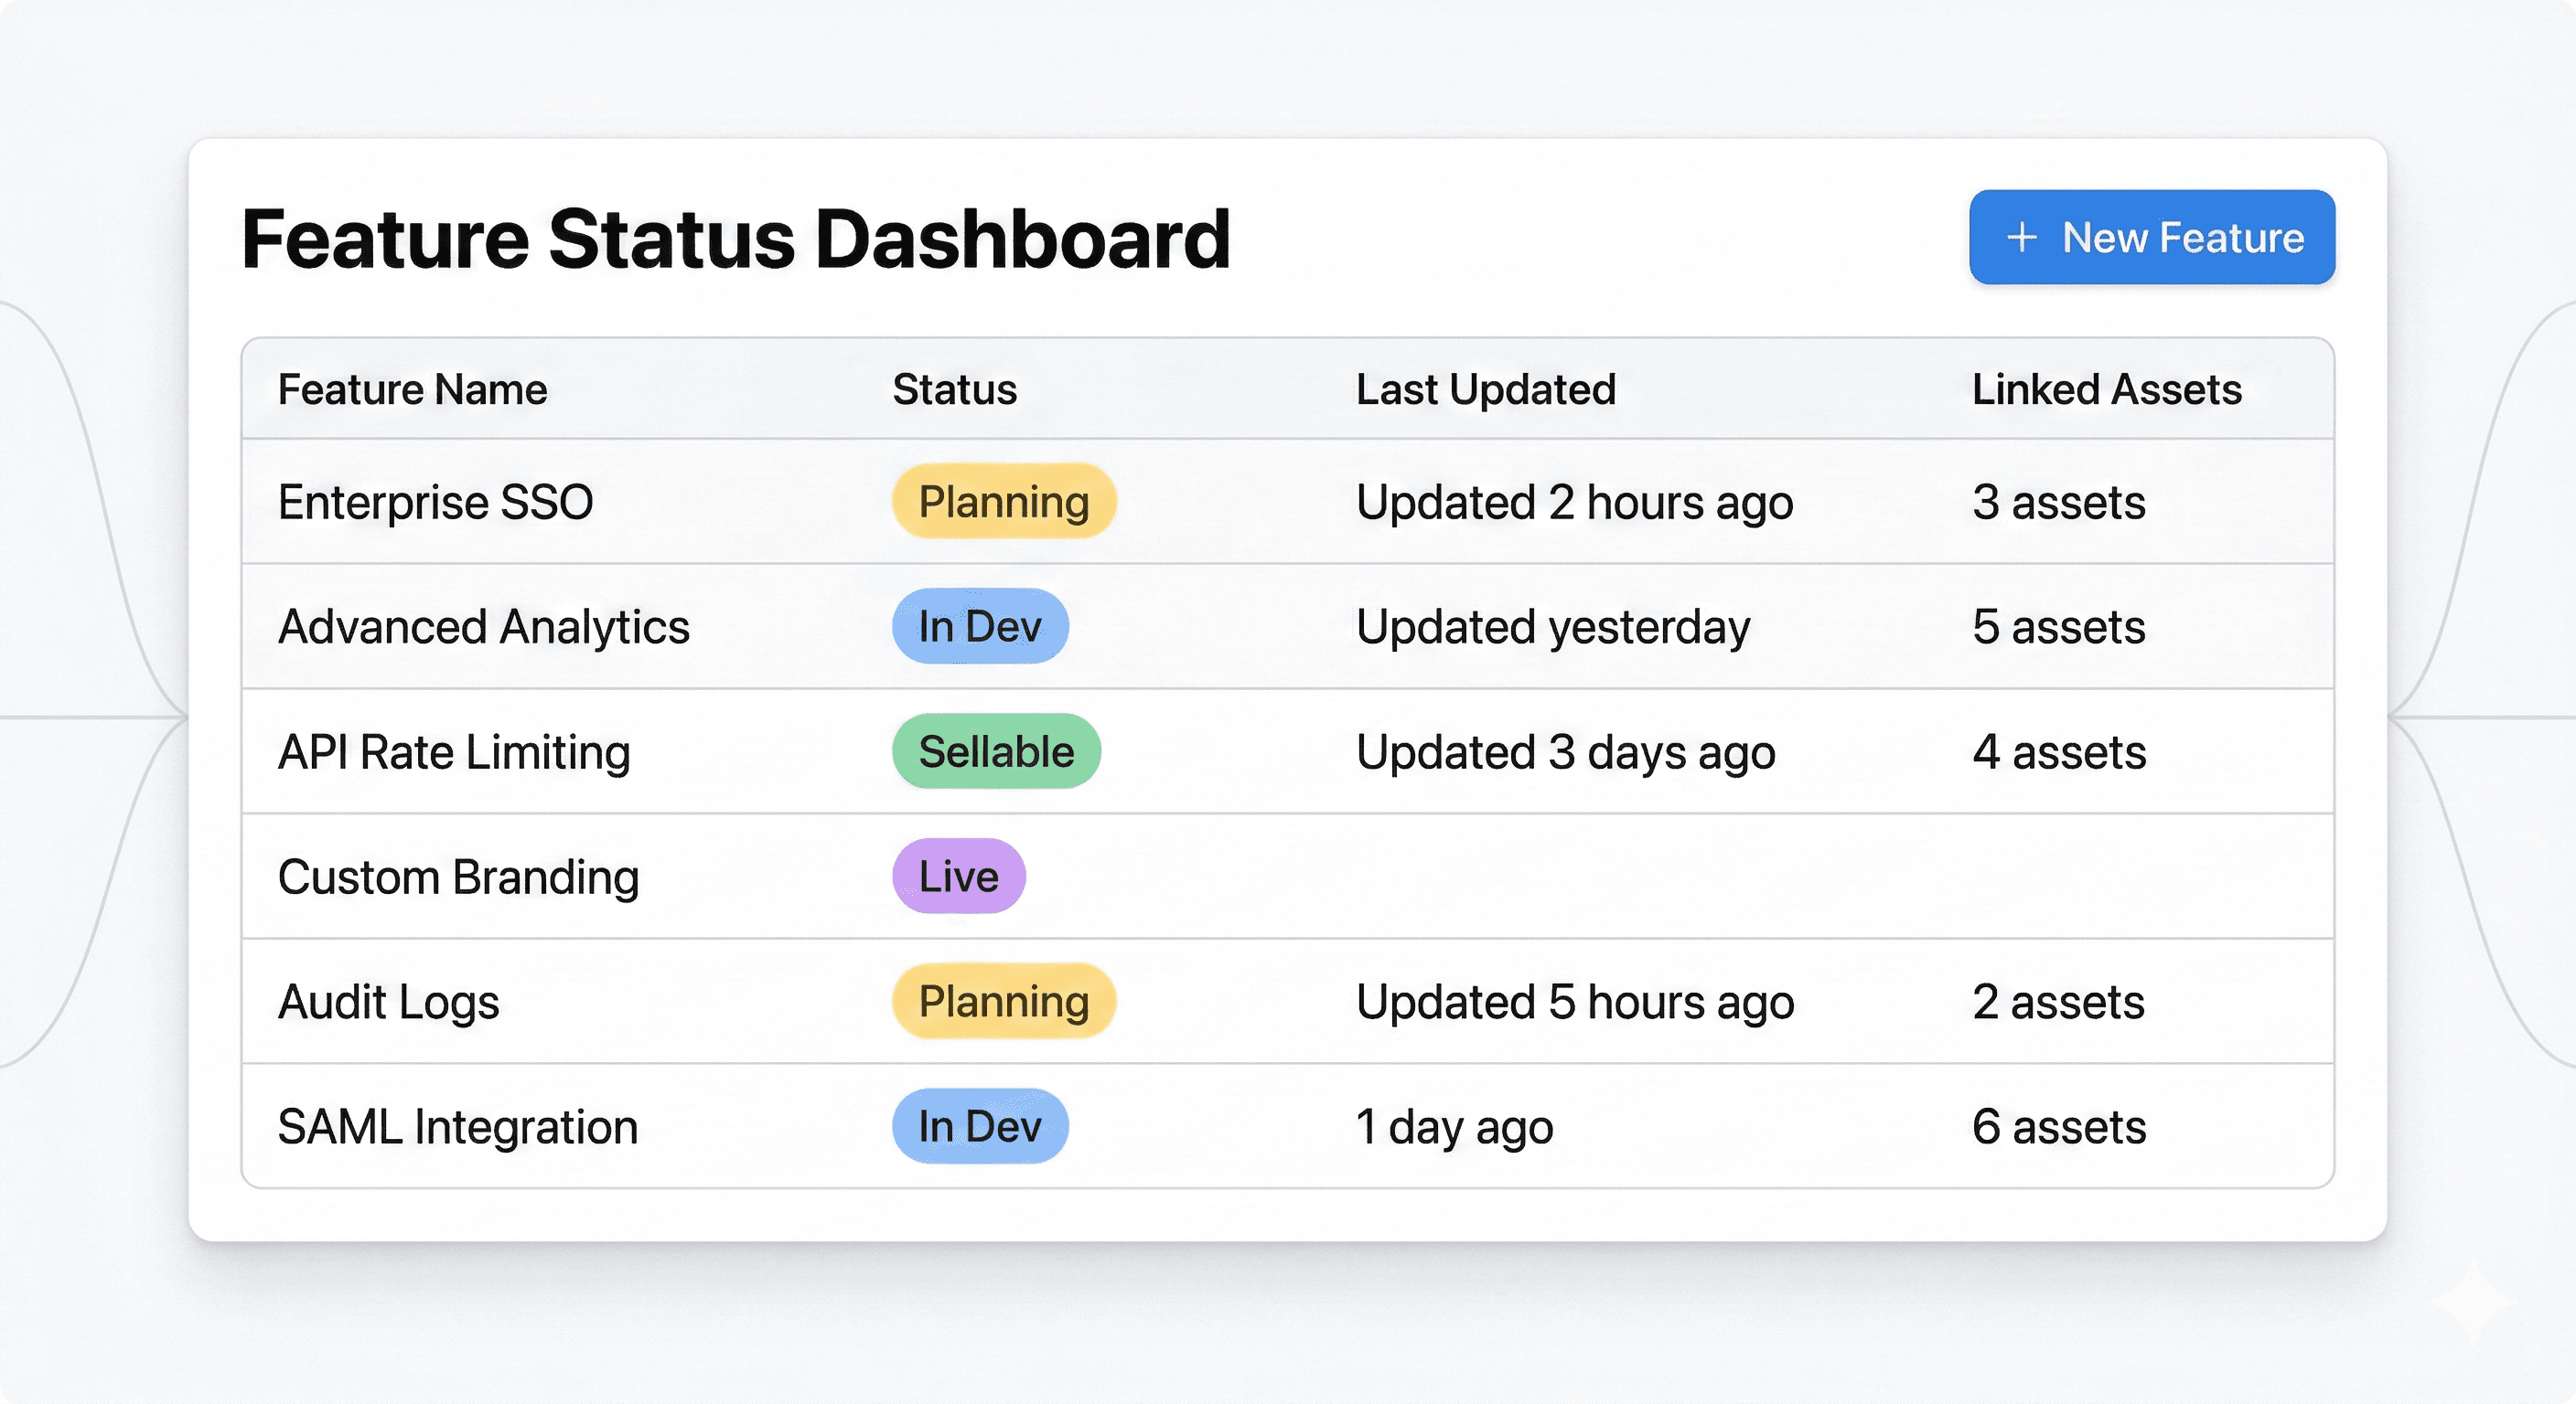Screen dimensions: 2576x1404
Task: Select the In Dev badge for SAML Integration
Action: tap(980, 1126)
